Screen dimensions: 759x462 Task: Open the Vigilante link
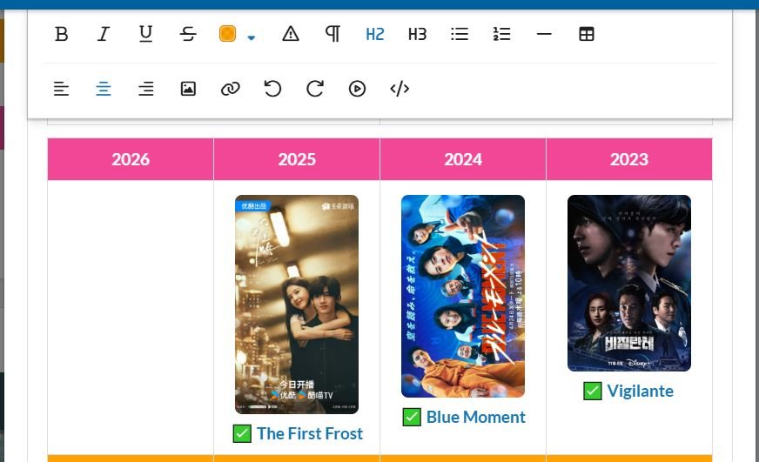640,391
